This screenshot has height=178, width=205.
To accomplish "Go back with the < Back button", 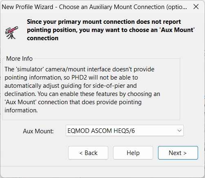I will [88, 153].
